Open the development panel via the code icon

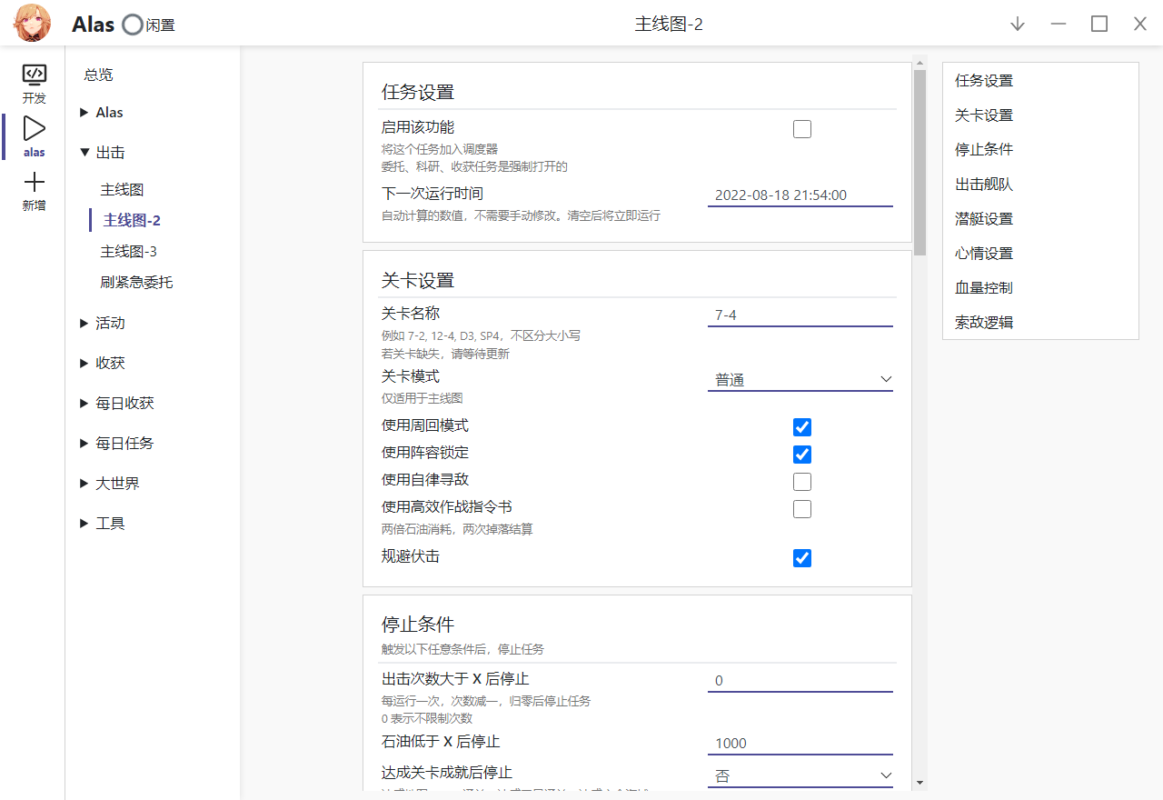(x=34, y=82)
